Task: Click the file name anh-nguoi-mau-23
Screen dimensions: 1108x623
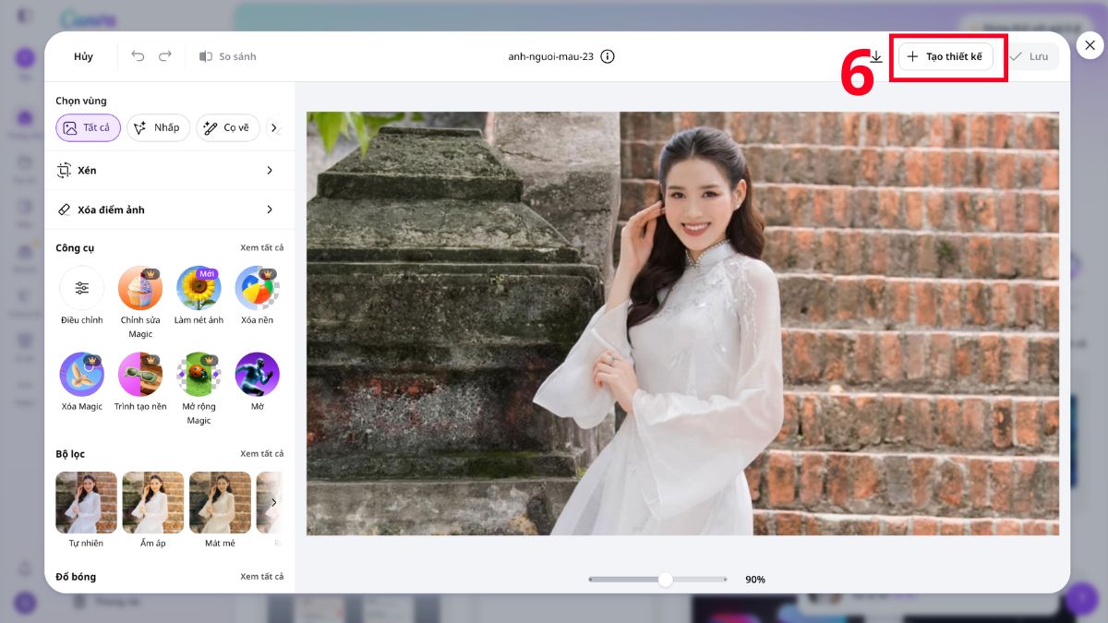Action: [x=551, y=56]
